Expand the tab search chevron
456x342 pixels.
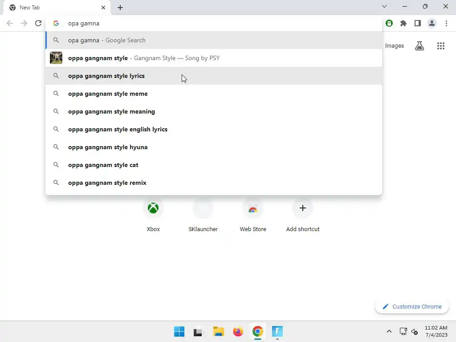point(384,6)
